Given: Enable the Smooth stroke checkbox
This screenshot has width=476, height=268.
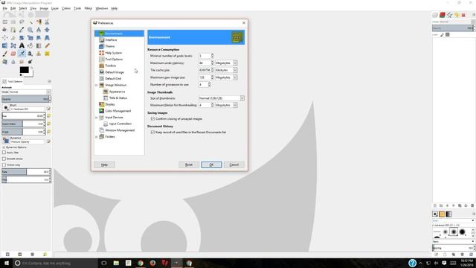Looking at the screenshot, I should [x=4, y=159].
